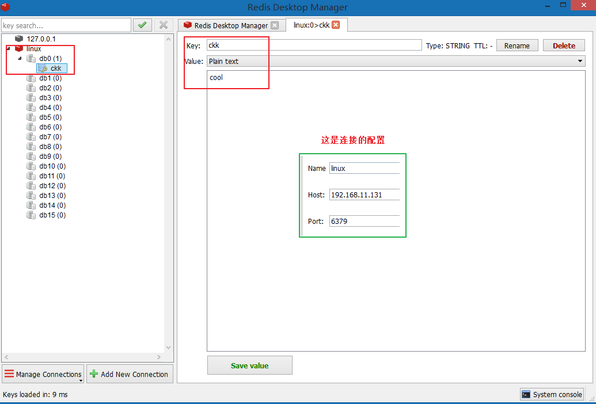
Task: Open Manage Connections dropdown arrow
Action: coord(81,380)
